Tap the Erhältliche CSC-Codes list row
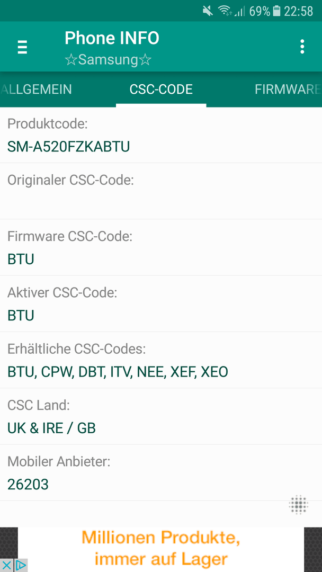This screenshot has height=572, width=322. tap(161, 360)
